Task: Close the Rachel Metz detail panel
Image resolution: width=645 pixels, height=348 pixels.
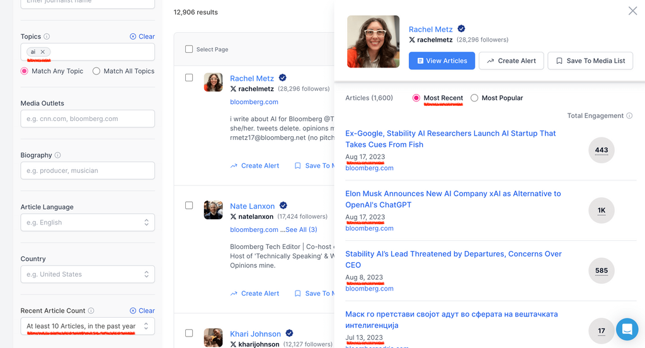Action: [x=632, y=11]
